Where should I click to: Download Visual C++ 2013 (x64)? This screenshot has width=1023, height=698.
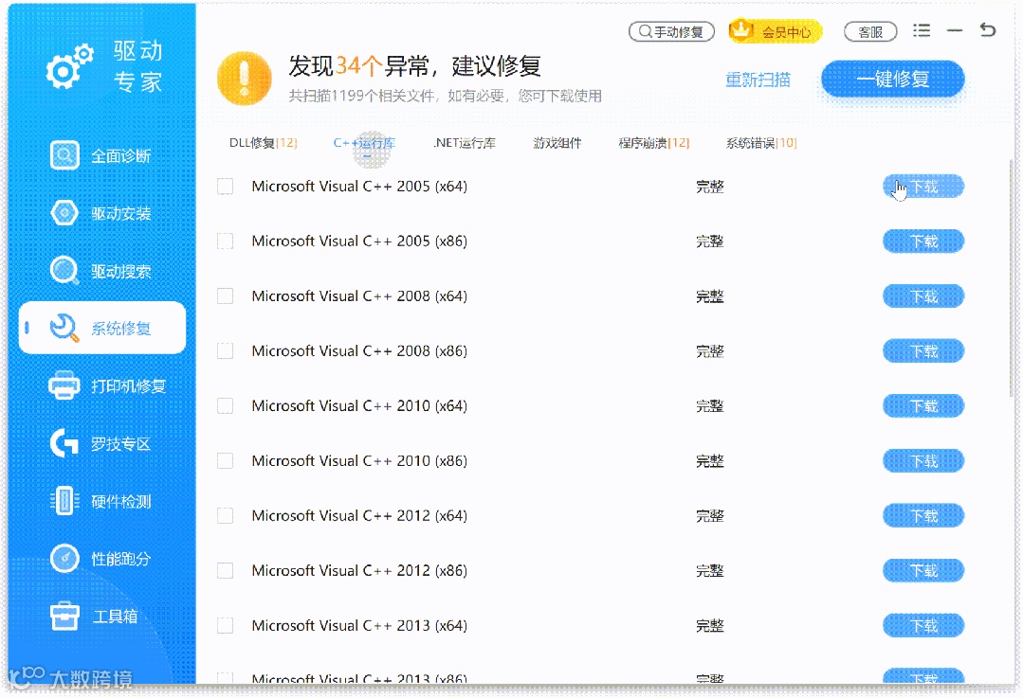pos(923,626)
